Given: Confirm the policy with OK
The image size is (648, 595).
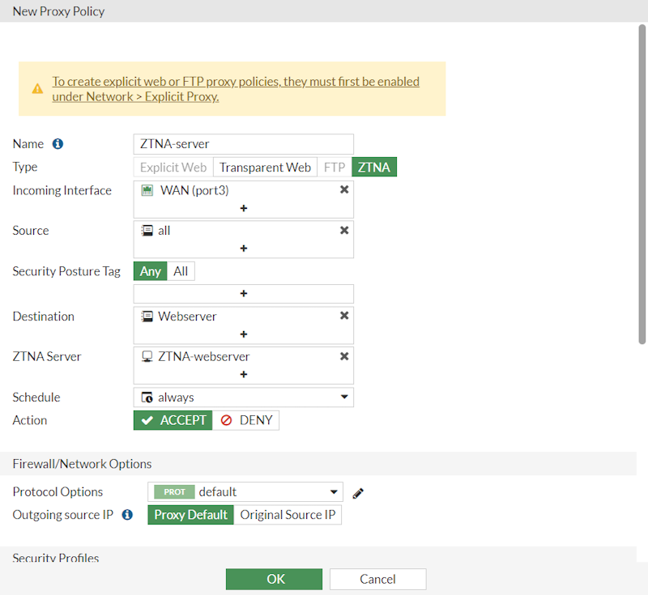Looking at the screenshot, I should click(x=274, y=579).
